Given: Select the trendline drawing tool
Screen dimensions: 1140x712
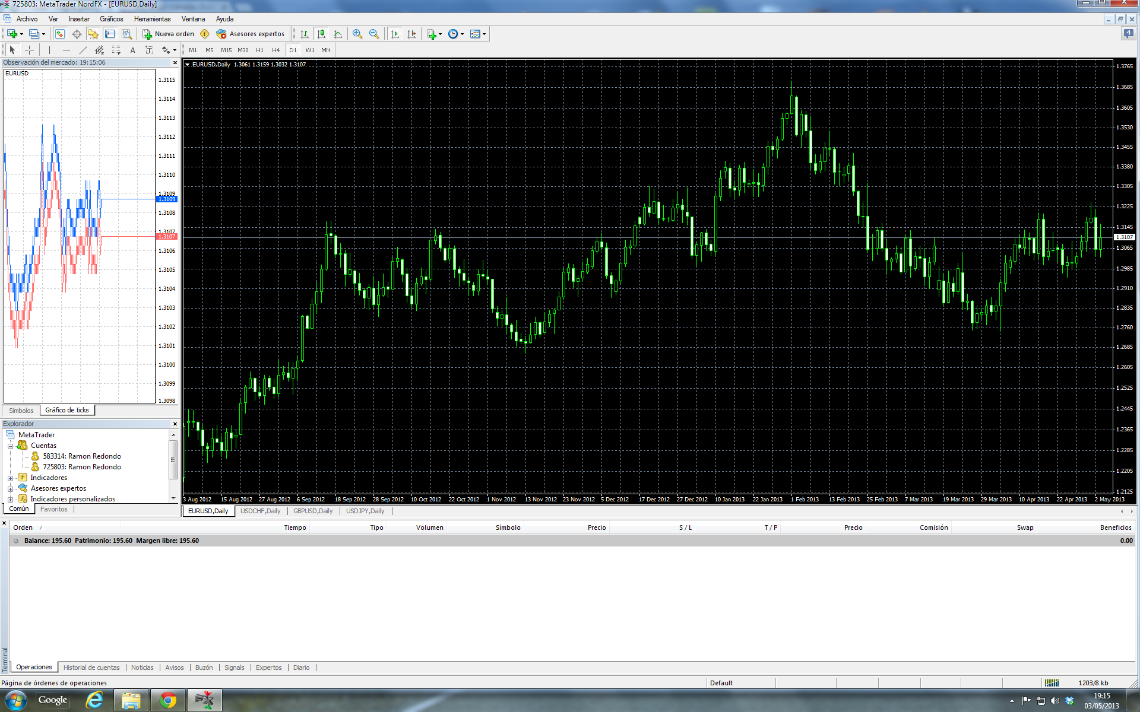Looking at the screenshot, I should click(x=83, y=50).
